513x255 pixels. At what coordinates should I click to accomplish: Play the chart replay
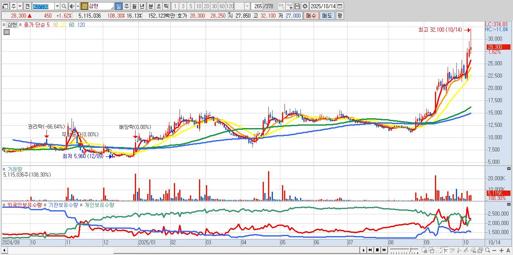[363, 250]
